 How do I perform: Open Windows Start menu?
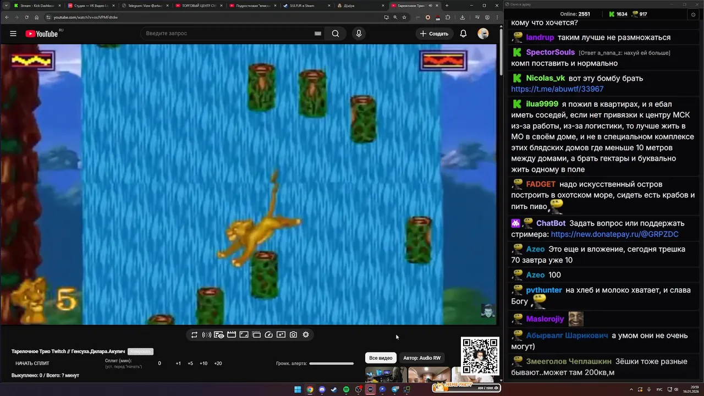coord(298,389)
